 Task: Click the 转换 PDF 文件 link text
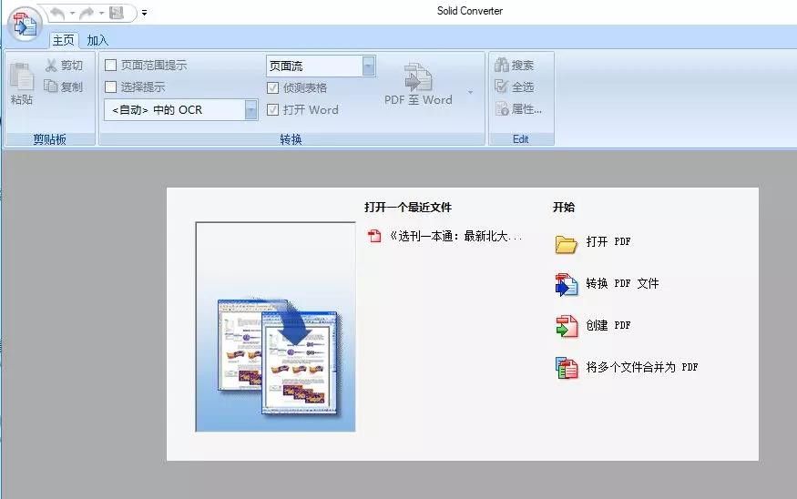coord(622,283)
